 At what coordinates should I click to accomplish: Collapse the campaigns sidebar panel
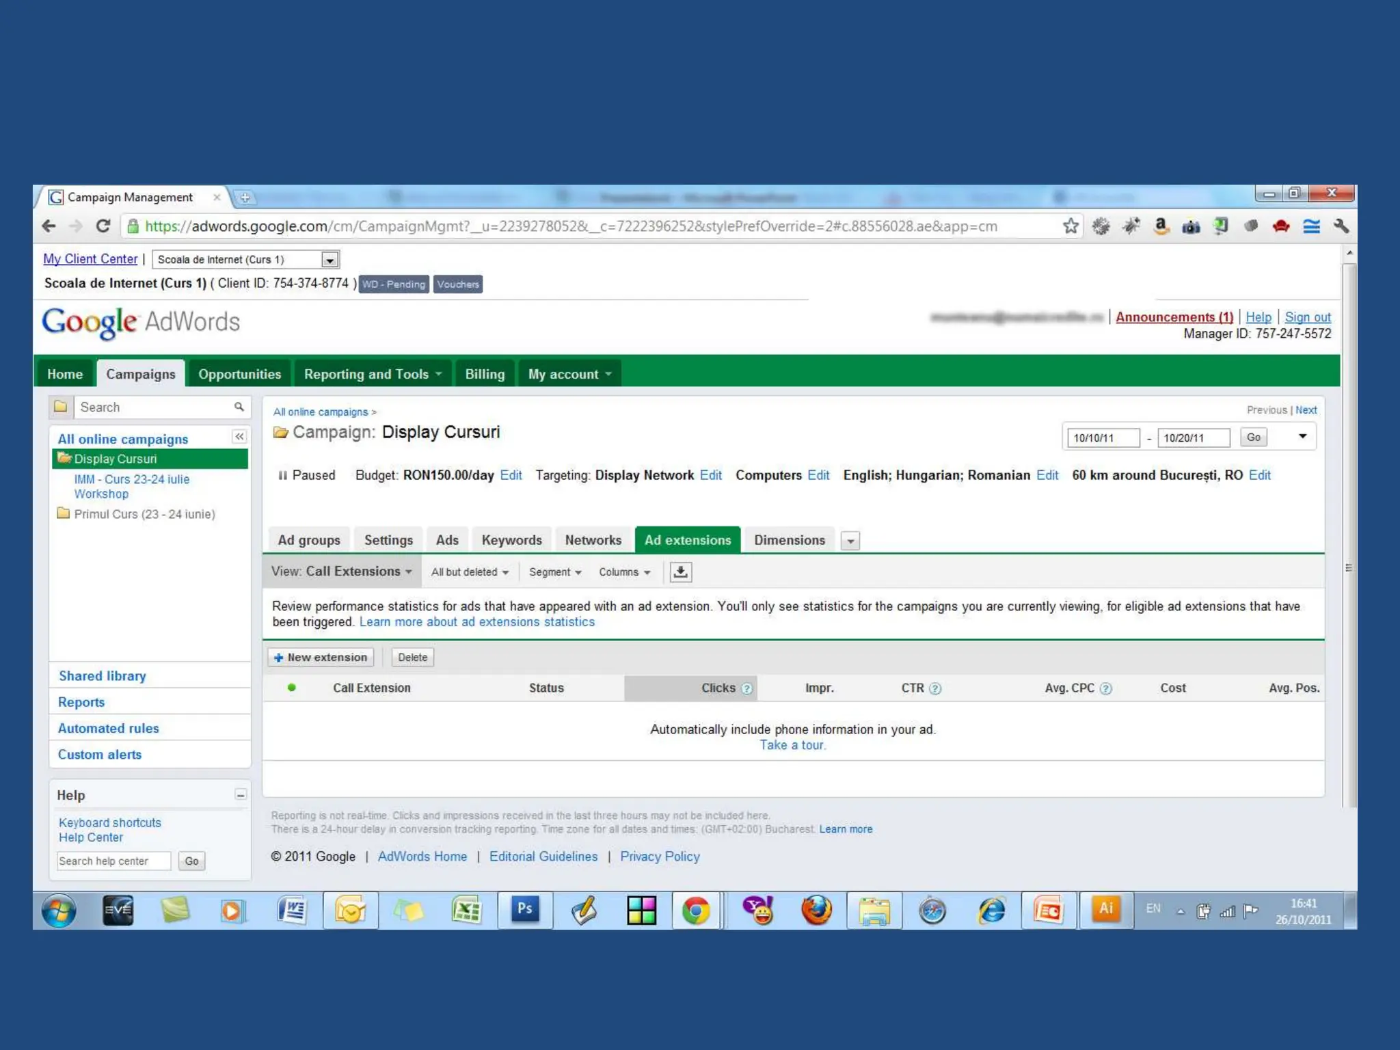click(x=239, y=437)
